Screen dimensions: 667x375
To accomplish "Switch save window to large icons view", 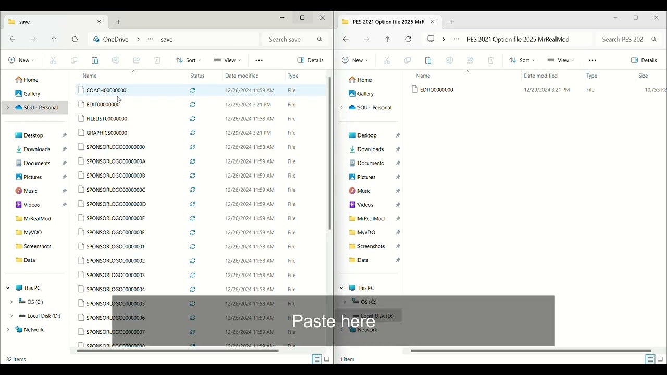I will (327, 359).
